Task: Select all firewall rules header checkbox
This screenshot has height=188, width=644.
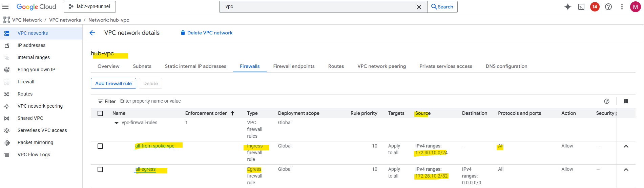Action: (x=100, y=113)
